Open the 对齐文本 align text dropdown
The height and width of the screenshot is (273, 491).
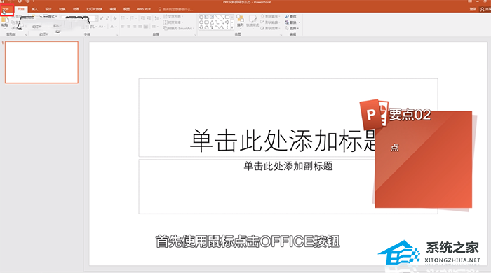coord(173,22)
